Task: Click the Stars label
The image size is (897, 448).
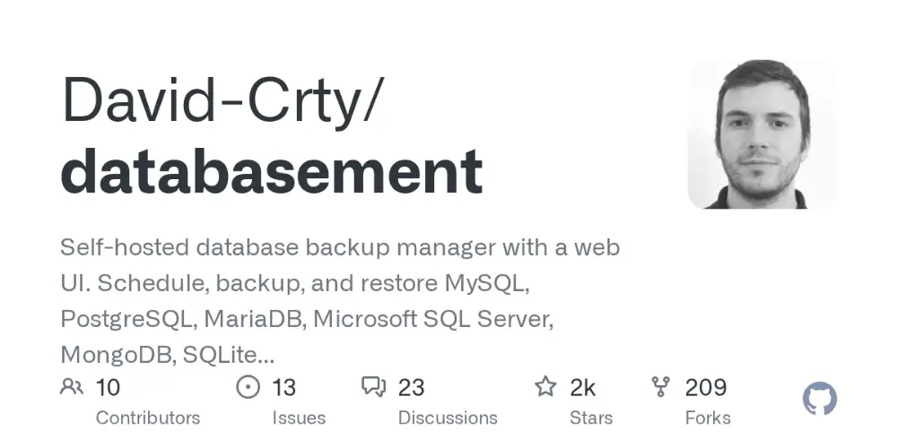Action: (x=591, y=418)
